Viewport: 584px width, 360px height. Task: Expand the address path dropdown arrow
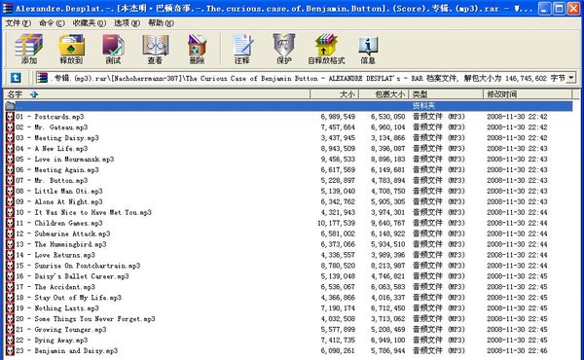point(570,78)
